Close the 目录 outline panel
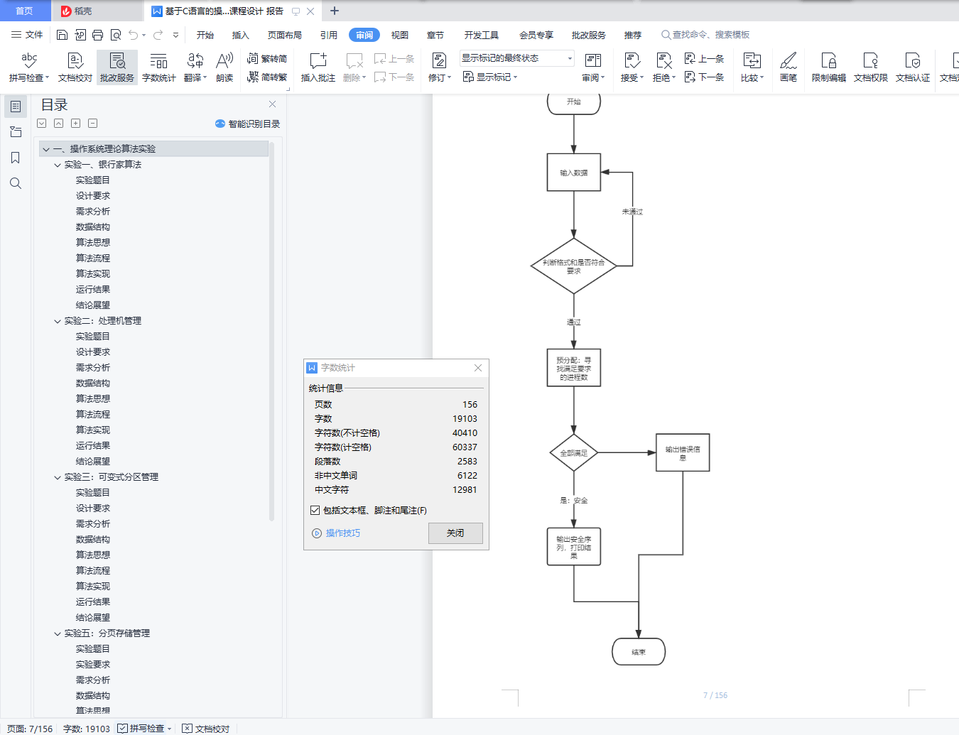The width and height of the screenshot is (959, 735). pyautogui.click(x=272, y=104)
